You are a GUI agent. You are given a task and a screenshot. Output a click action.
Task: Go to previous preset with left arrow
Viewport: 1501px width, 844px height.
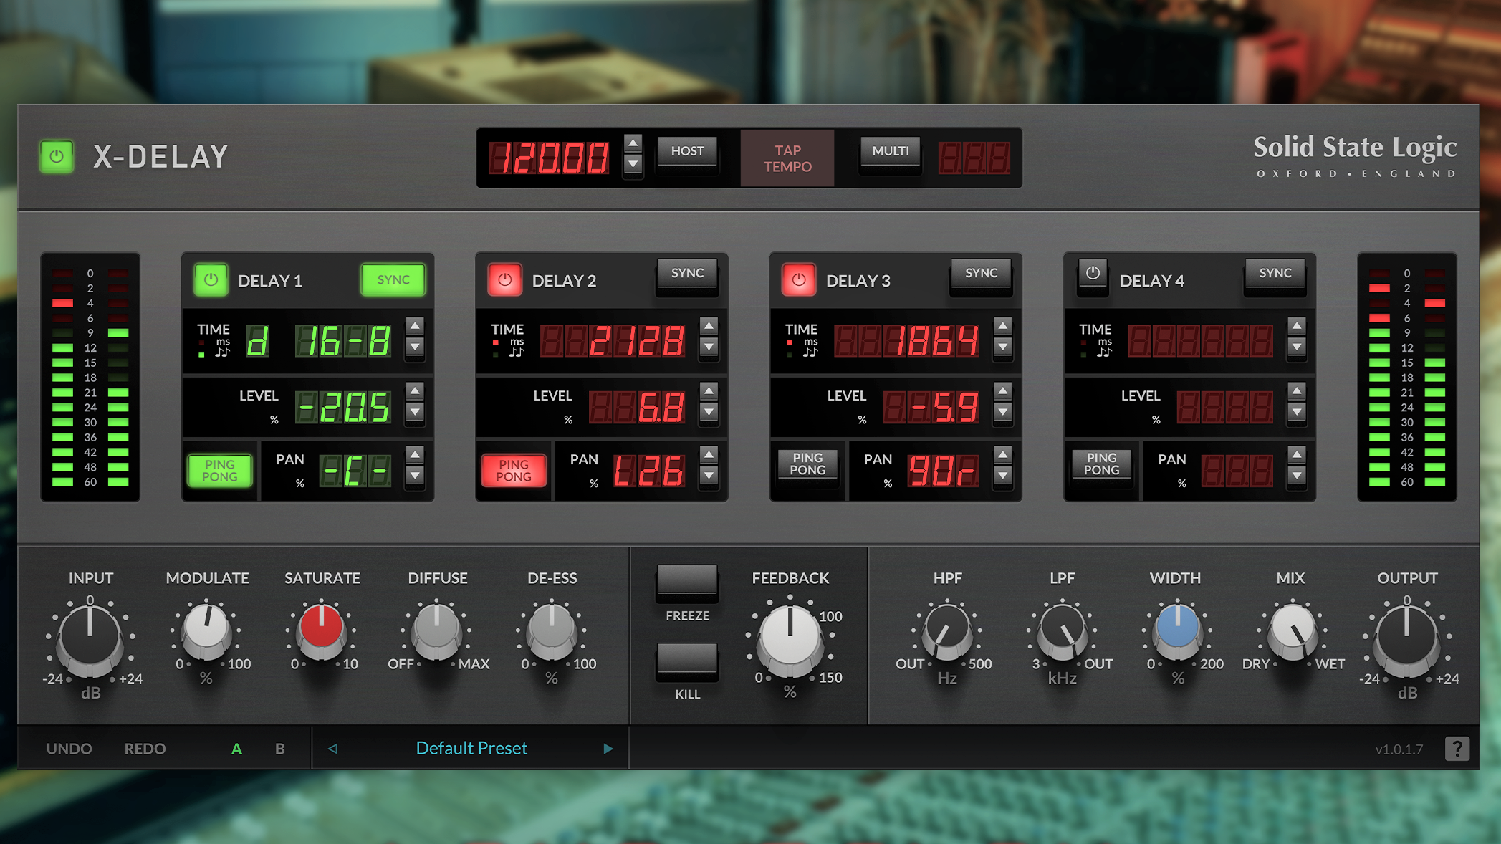[x=332, y=749]
